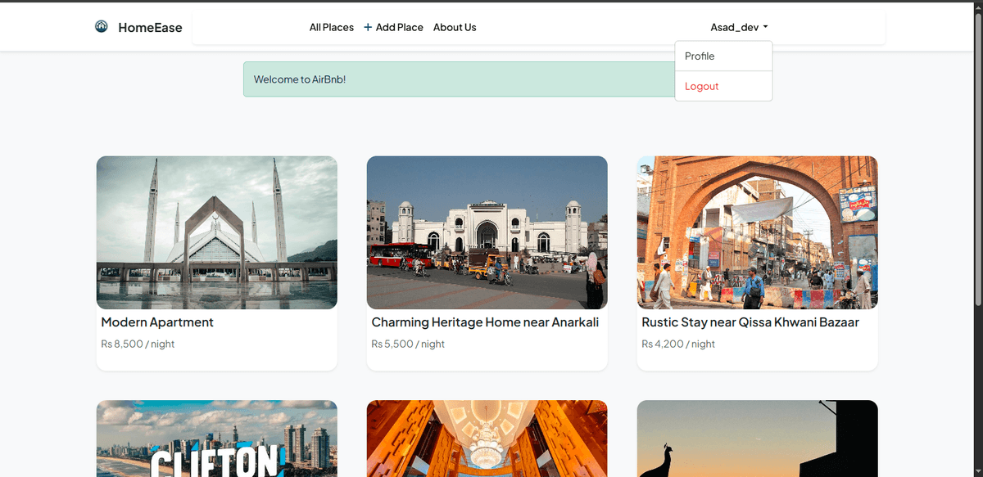Click the Charming Heritage Home image
The height and width of the screenshot is (477, 983).
[x=487, y=232]
